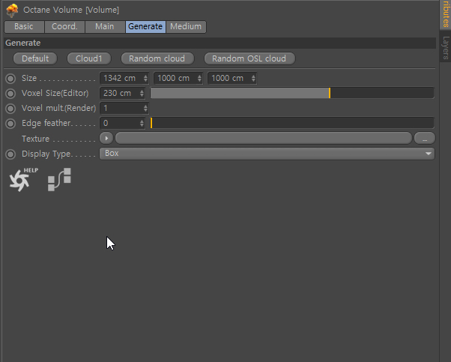Click the Voxel mult.(Render) stepper arrows
Viewport: 451px width, 362px height.
145,108
